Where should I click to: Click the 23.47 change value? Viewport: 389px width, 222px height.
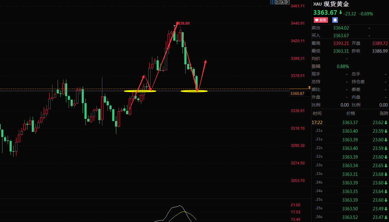379,217
